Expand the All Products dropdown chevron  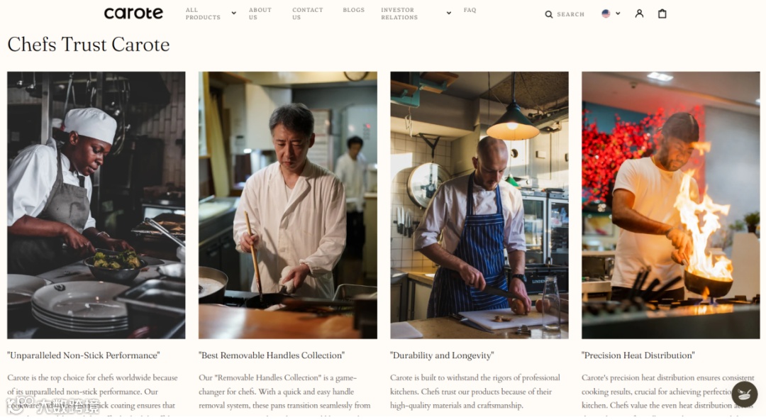coord(233,13)
